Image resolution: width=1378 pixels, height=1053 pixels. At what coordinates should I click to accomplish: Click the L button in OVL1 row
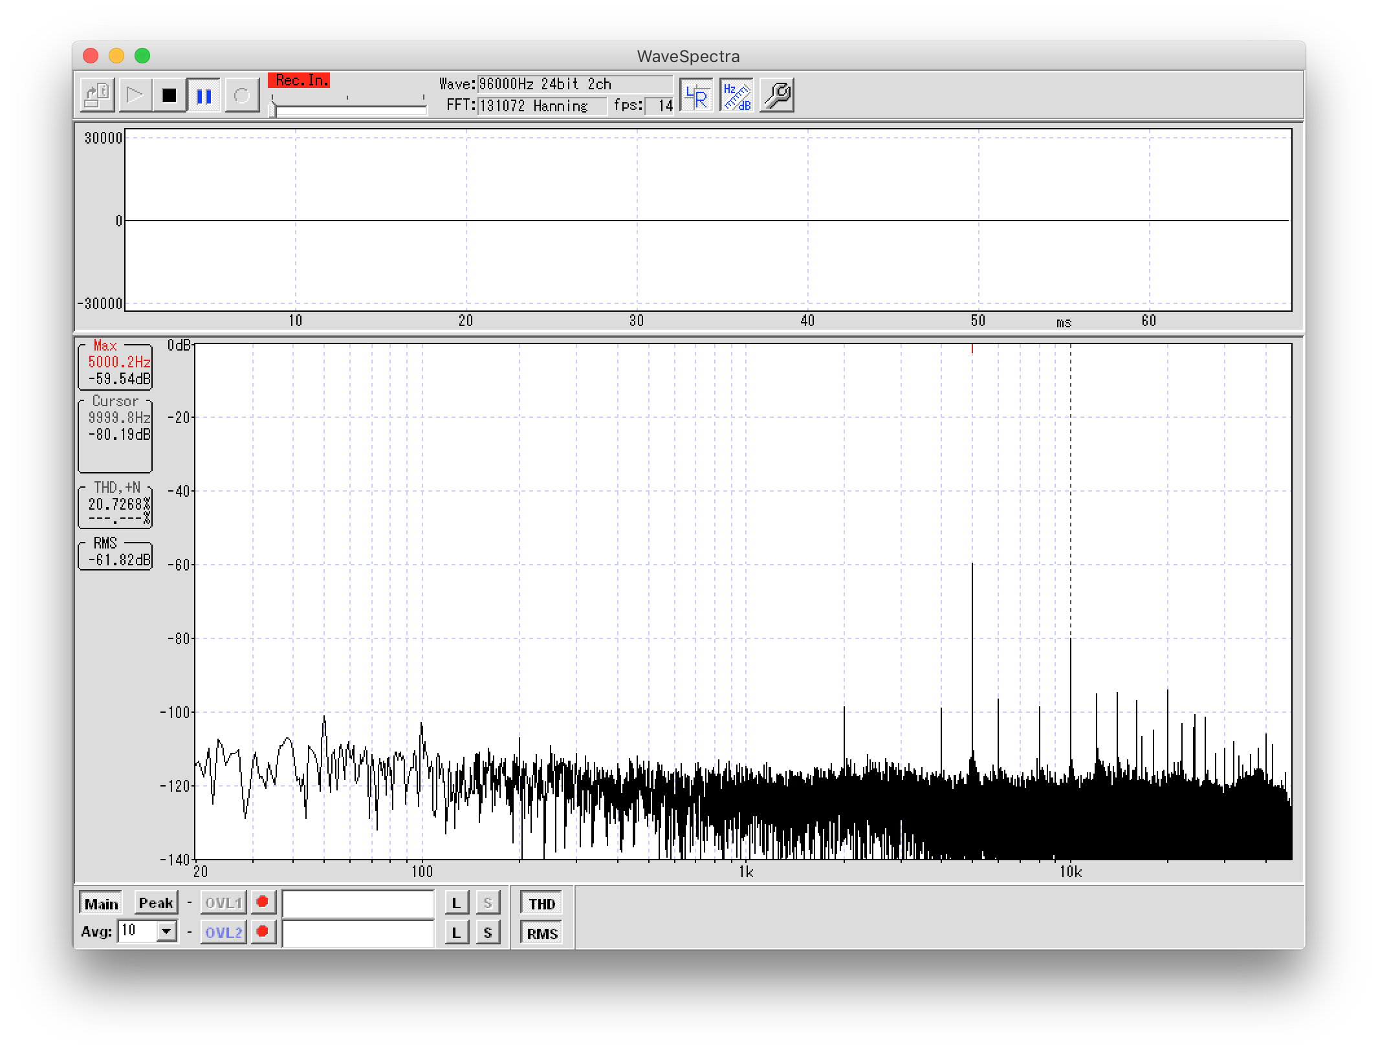(456, 903)
